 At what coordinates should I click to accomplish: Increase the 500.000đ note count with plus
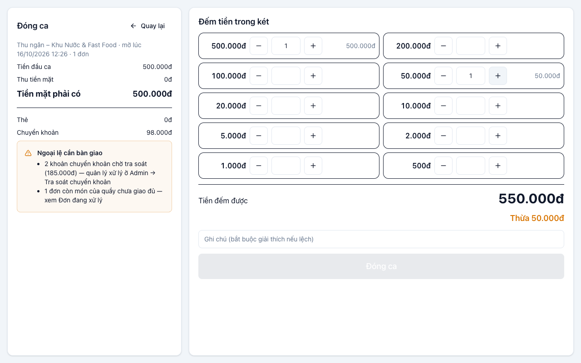click(x=313, y=46)
